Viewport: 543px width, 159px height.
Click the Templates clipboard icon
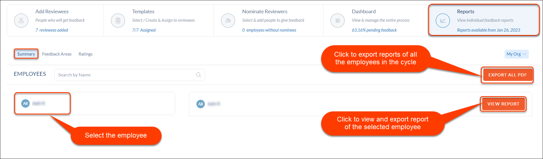click(x=118, y=21)
